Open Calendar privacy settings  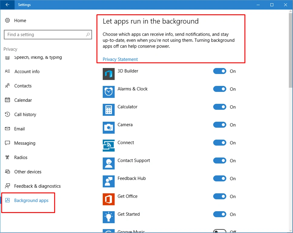pos(23,100)
